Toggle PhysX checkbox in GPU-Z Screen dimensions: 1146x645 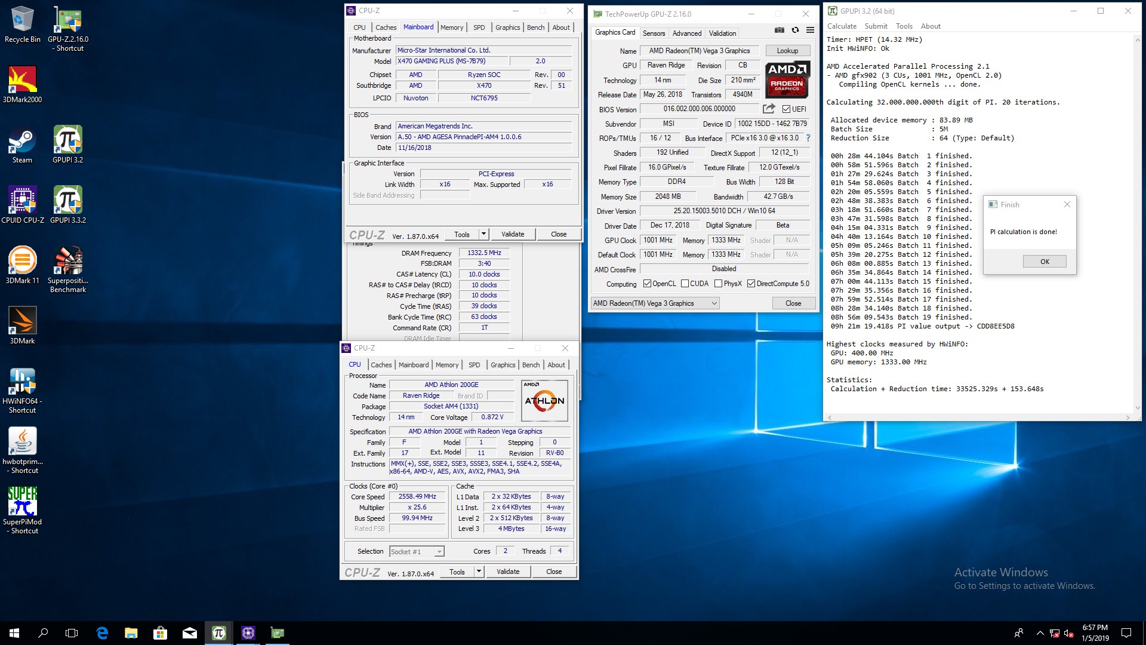coord(718,284)
